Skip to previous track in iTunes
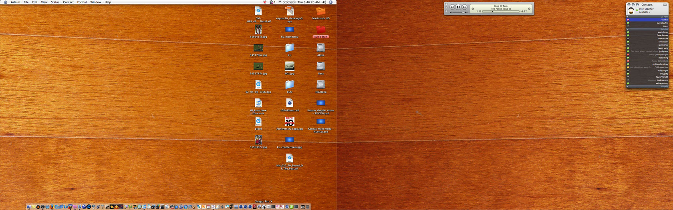673x210 pixels. tap(452, 7)
